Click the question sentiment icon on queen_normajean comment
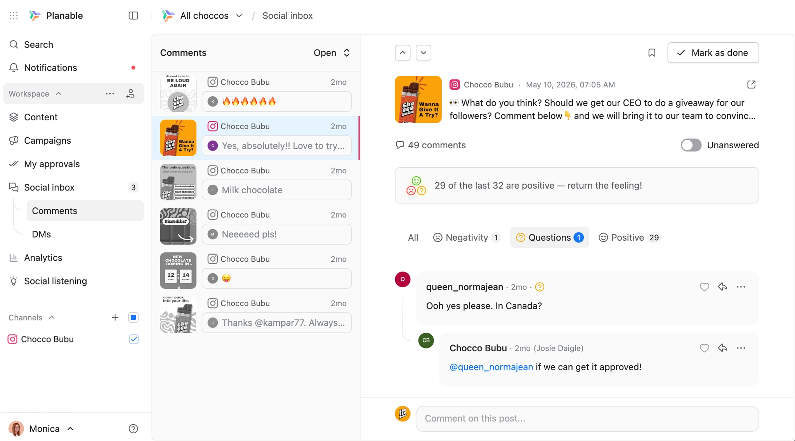The image size is (795, 441). point(540,287)
